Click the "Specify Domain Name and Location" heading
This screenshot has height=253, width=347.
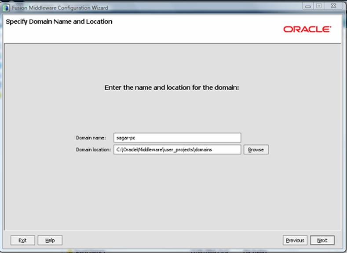click(59, 22)
